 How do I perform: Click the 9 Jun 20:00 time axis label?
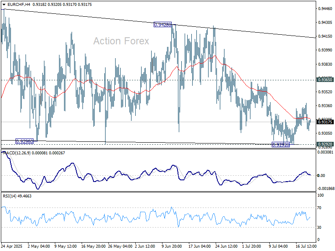pyautogui.click(x=172, y=246)
